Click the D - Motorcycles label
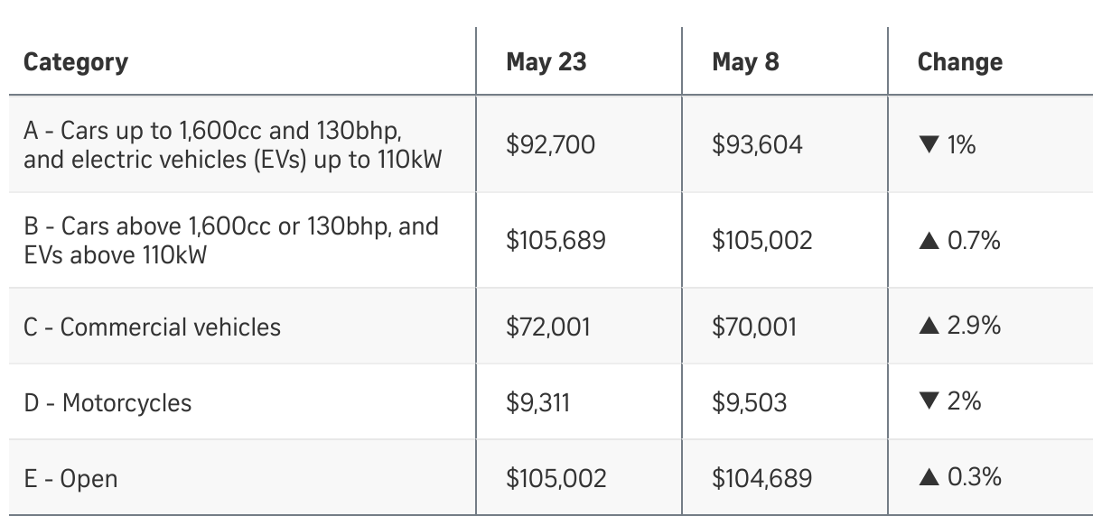Screen dimensions: 1102x525 (108, 402)
